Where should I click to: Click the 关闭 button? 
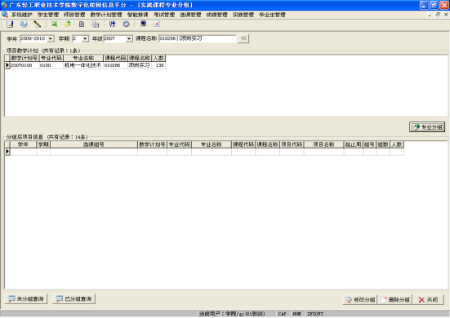click(428, 300)
